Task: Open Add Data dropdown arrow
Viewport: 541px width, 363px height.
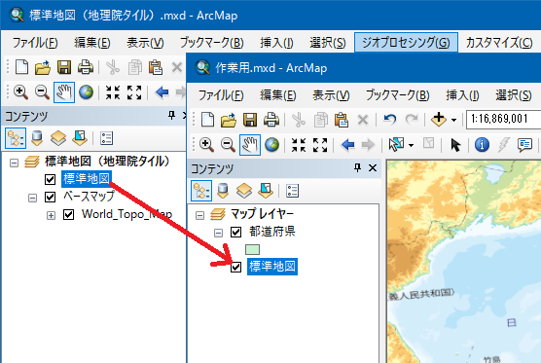Action: pyautogui.click(x=454, y=121)
